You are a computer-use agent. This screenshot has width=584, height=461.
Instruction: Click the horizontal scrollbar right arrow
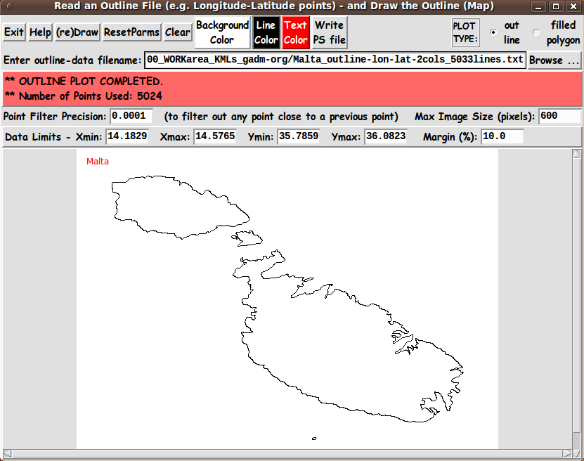click(x=567, y=453)
